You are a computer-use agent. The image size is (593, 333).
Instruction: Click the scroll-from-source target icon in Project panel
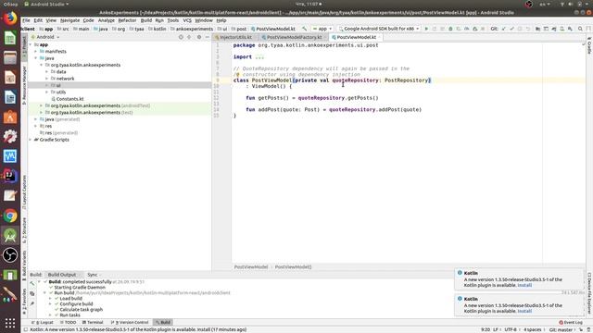click(181, 37)
